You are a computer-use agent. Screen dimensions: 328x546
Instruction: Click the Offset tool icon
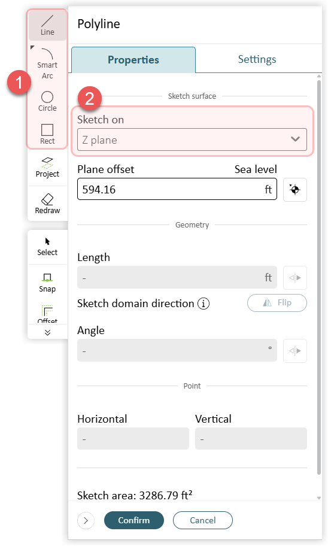click(x=47, y=313)
